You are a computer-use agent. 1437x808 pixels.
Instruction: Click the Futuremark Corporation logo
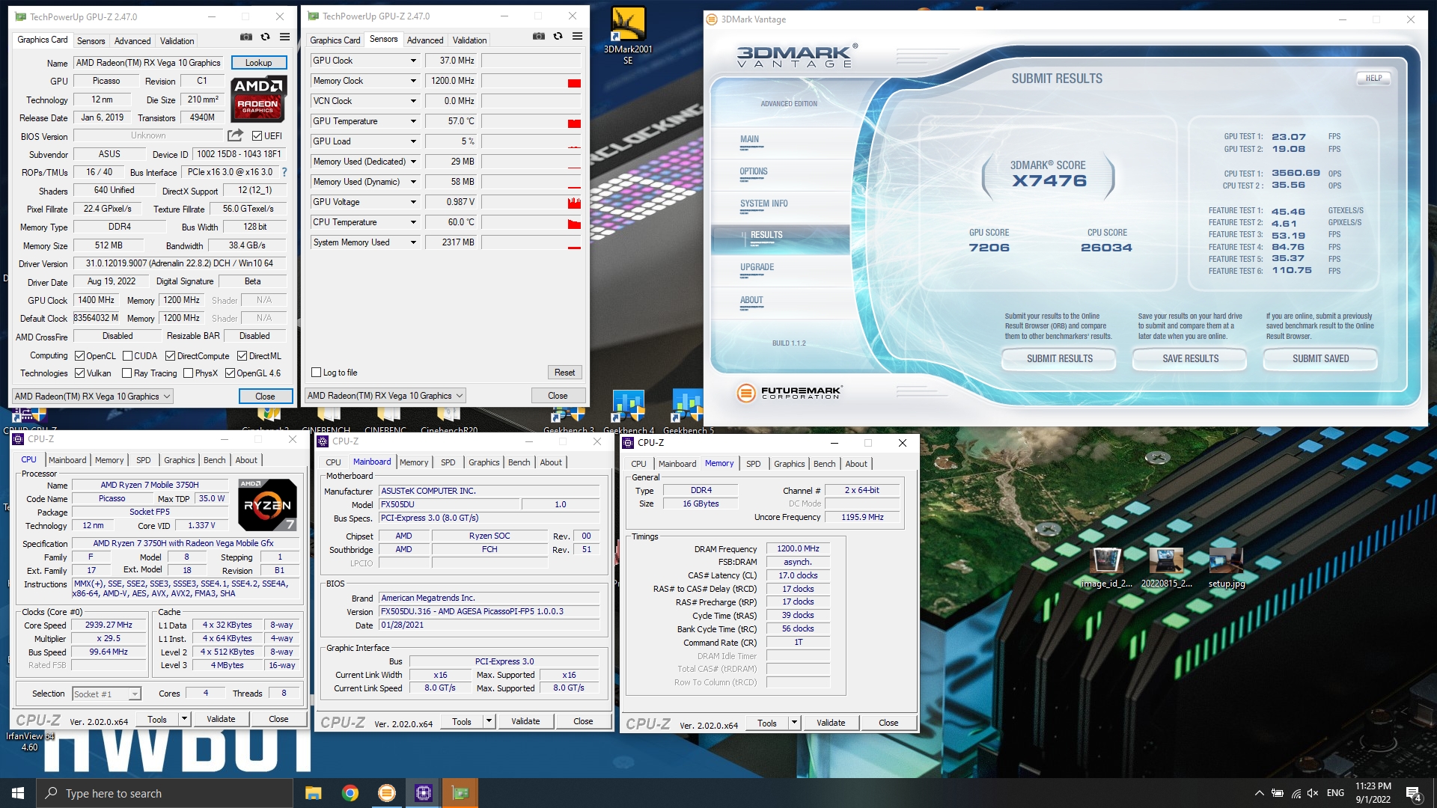point(789,392)
